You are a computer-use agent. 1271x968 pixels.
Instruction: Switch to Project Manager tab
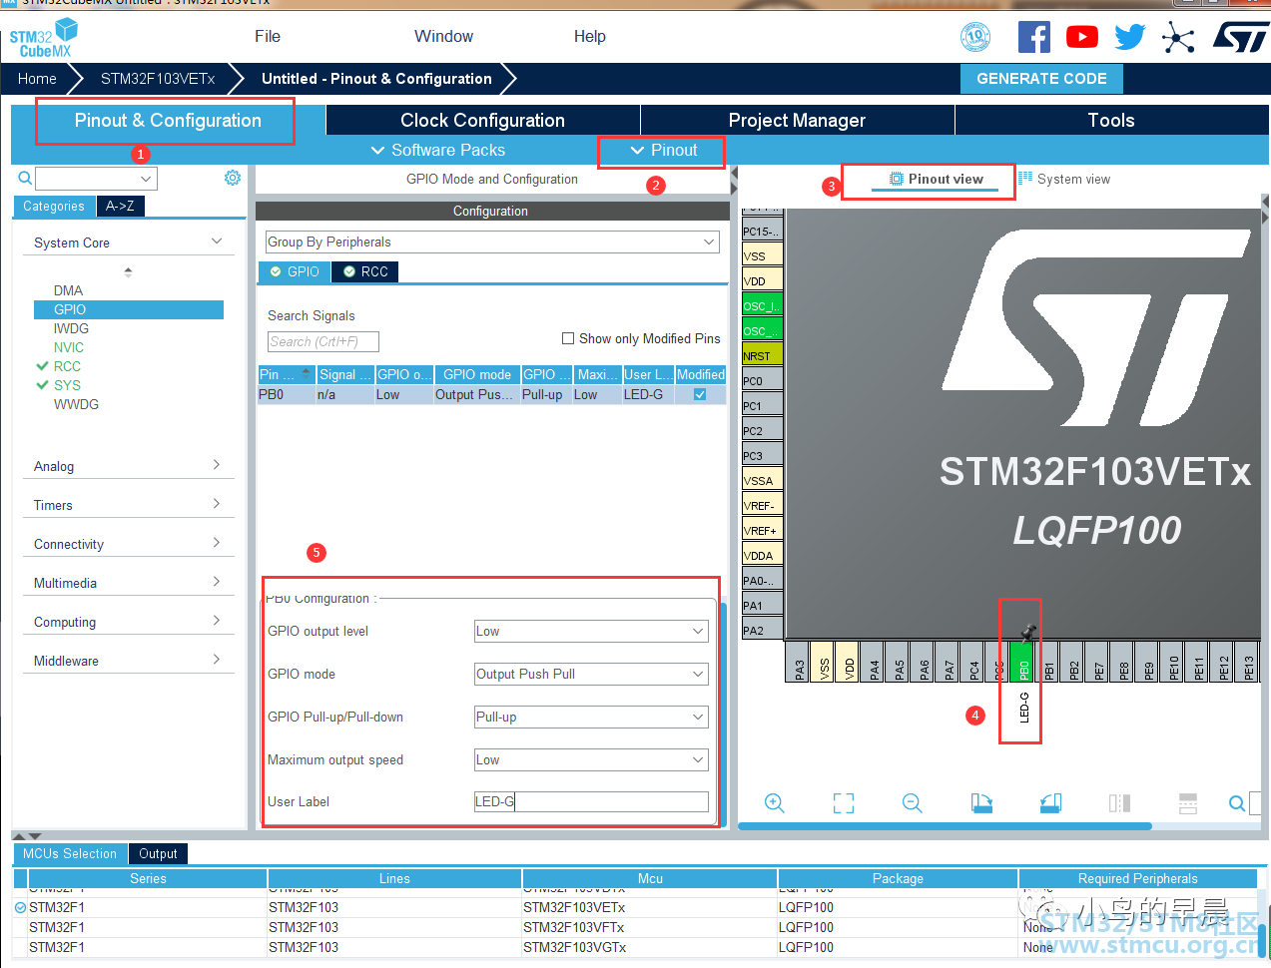(x=797, y=120)
